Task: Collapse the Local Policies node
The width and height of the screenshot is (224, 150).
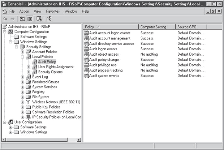Action: point(22,57)
